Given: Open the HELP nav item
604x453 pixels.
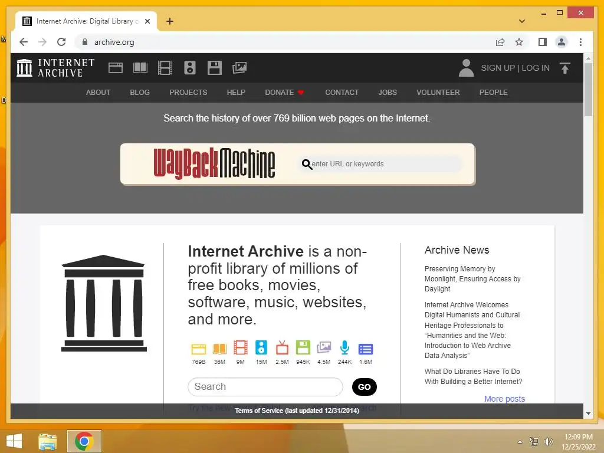Looking at the screenshot, I should pyautogui.click(x=236, y=93).
